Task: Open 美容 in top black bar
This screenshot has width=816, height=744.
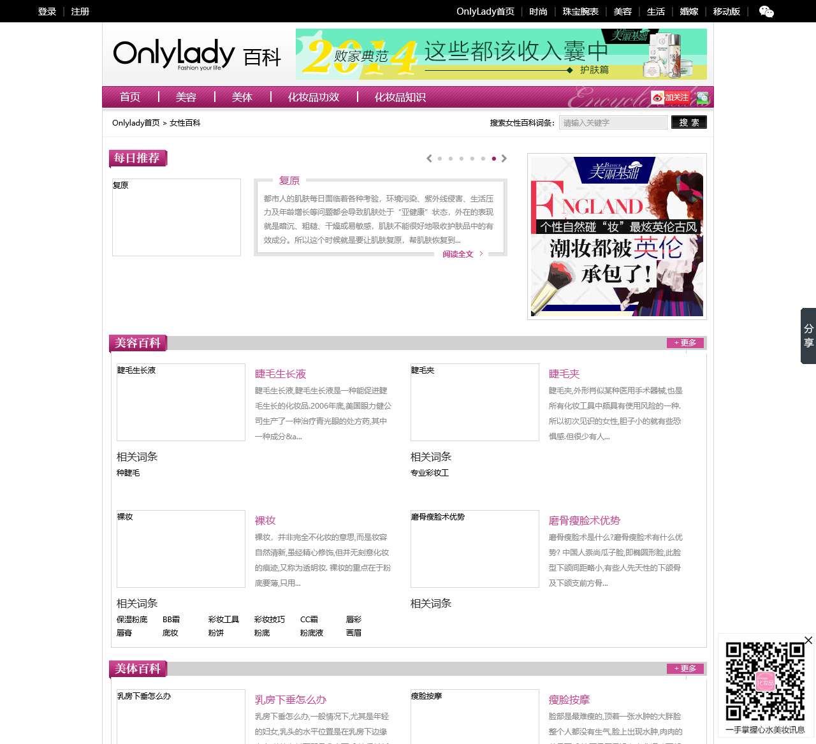Action: pos(623,11)
